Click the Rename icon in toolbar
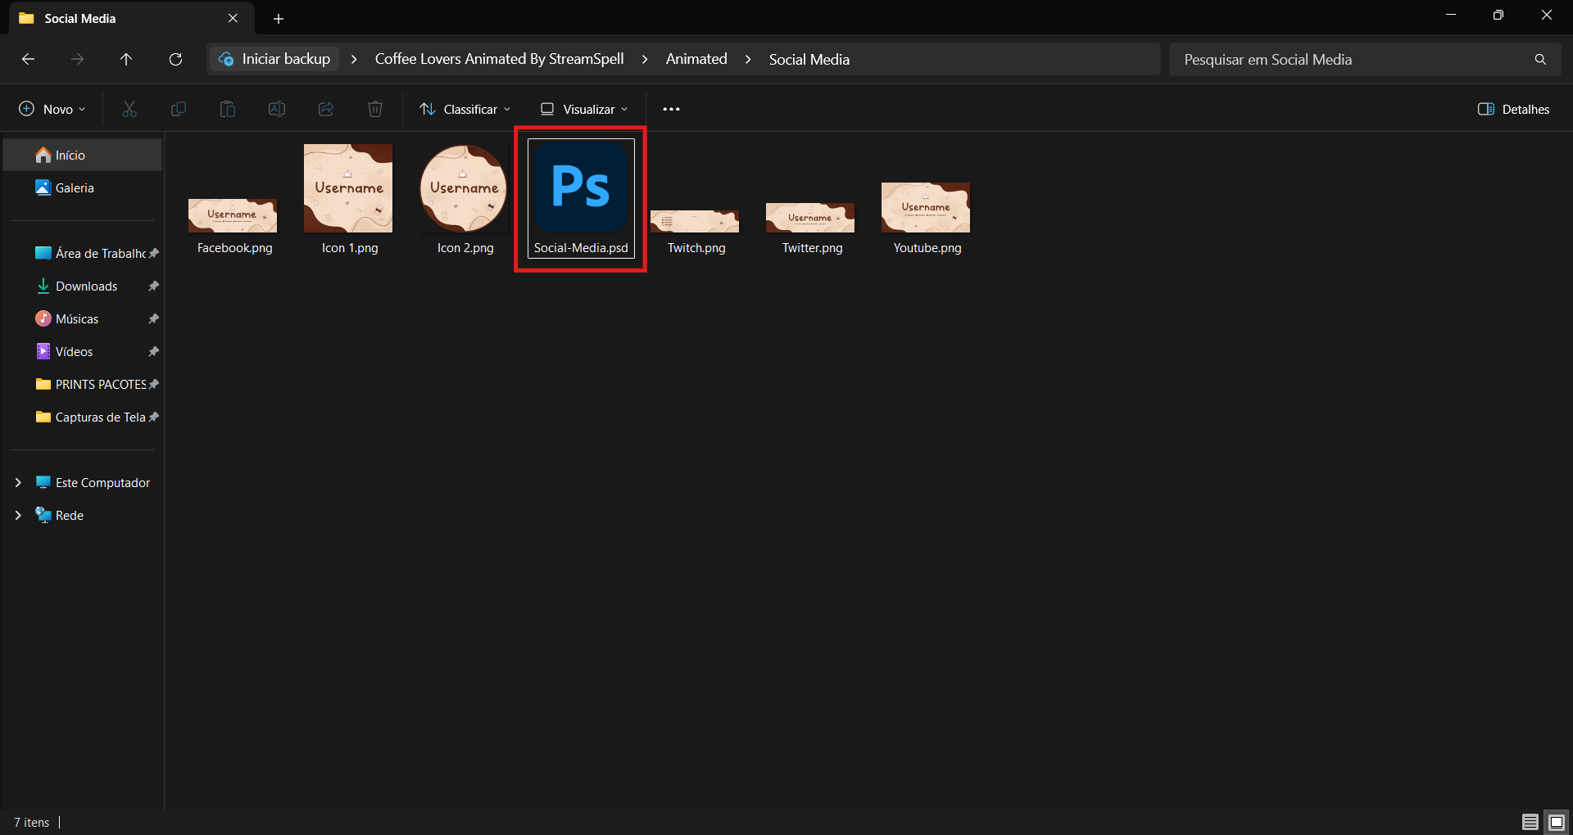 point(277,109)
